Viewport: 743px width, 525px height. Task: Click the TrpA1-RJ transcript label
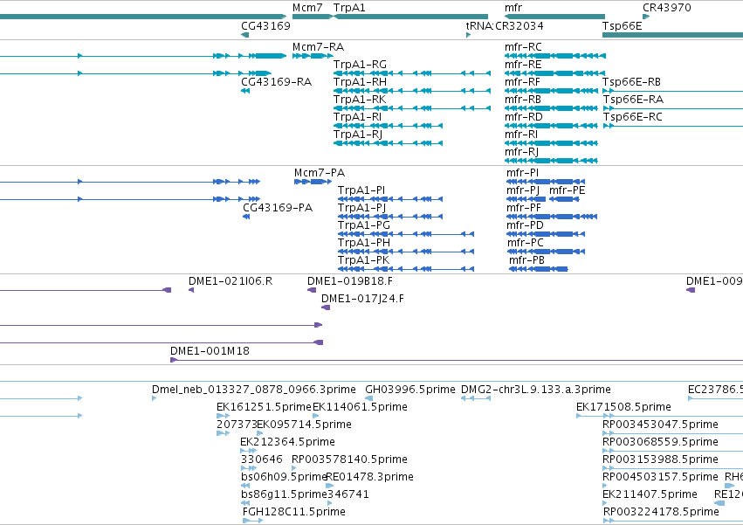click(358, 135)
